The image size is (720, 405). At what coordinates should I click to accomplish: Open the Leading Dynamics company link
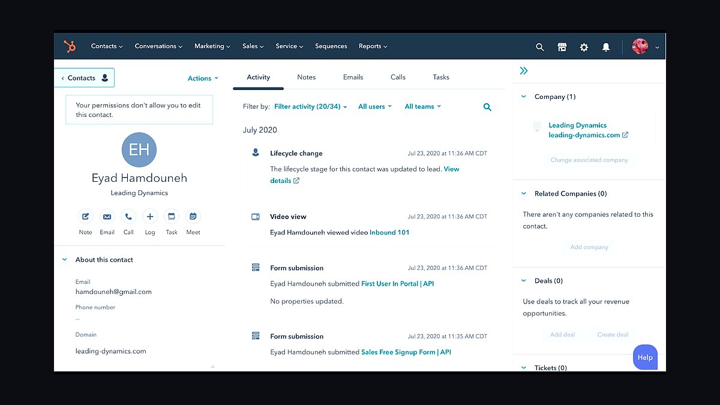pyautogui.click(x=578, y=125)
